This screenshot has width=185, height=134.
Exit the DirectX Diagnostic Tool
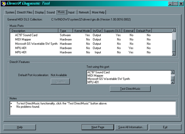coord(165,127)
